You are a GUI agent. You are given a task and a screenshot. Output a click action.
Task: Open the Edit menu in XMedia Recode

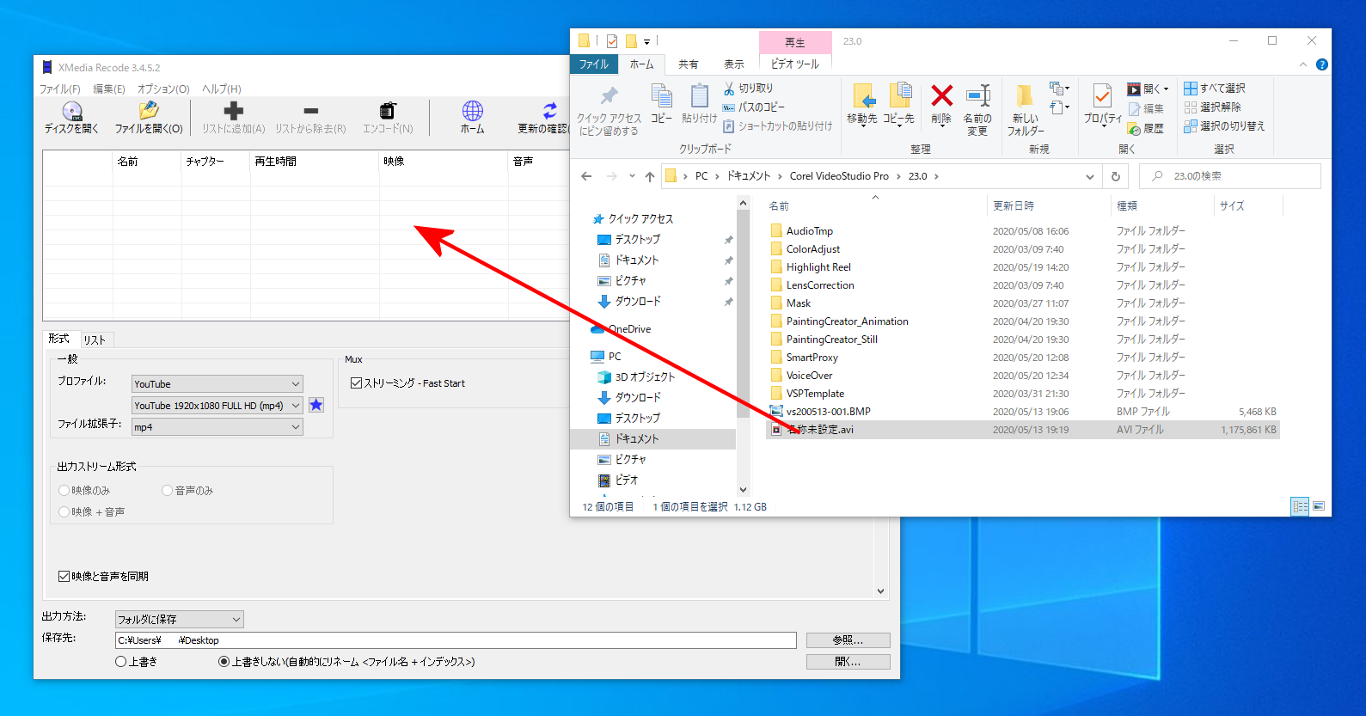(109, 89)
